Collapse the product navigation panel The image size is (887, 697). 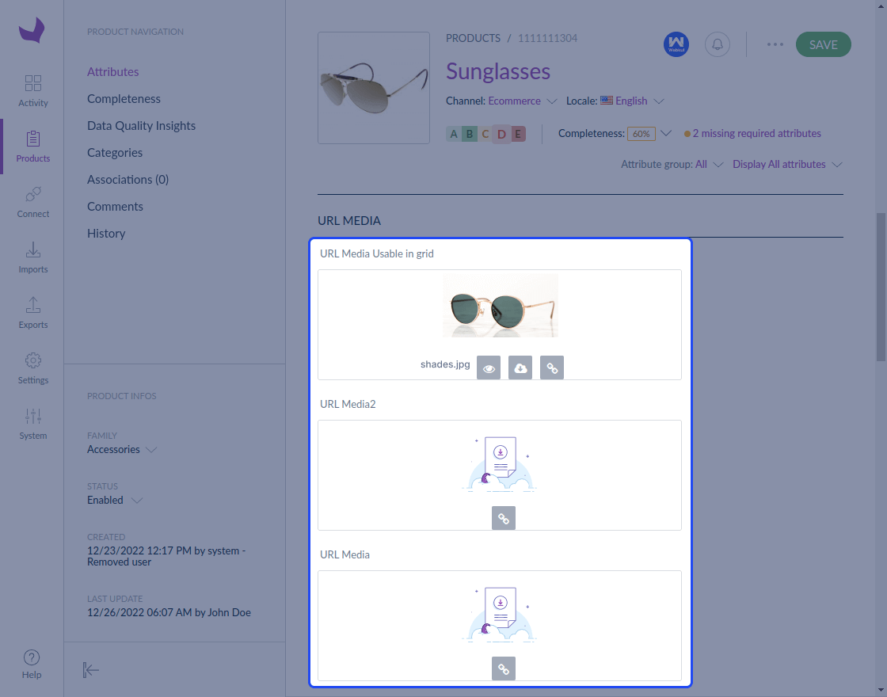coord(90,670)
